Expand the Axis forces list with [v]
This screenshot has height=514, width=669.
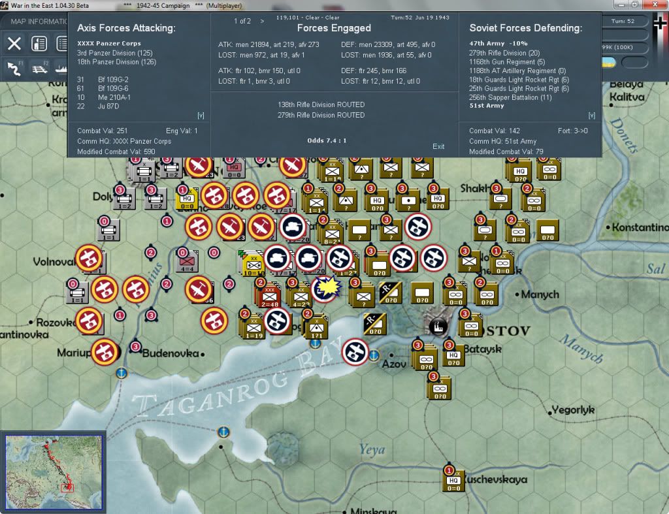[x=201, y=115]
